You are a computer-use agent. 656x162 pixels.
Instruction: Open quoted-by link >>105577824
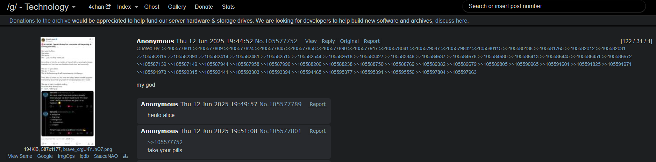pos(239,48)
